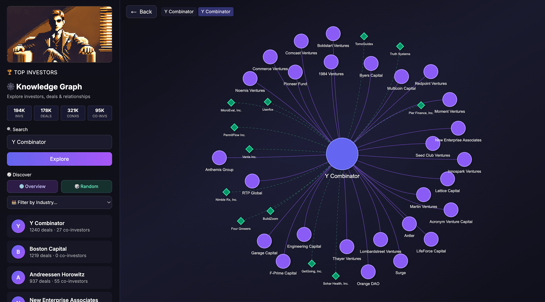Open the Overview discover option

pyautogui.click(x=32, y=186)
